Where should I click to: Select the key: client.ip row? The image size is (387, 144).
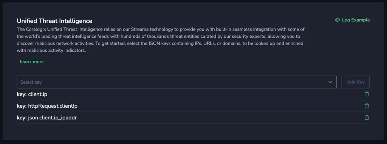click(193, 94)
